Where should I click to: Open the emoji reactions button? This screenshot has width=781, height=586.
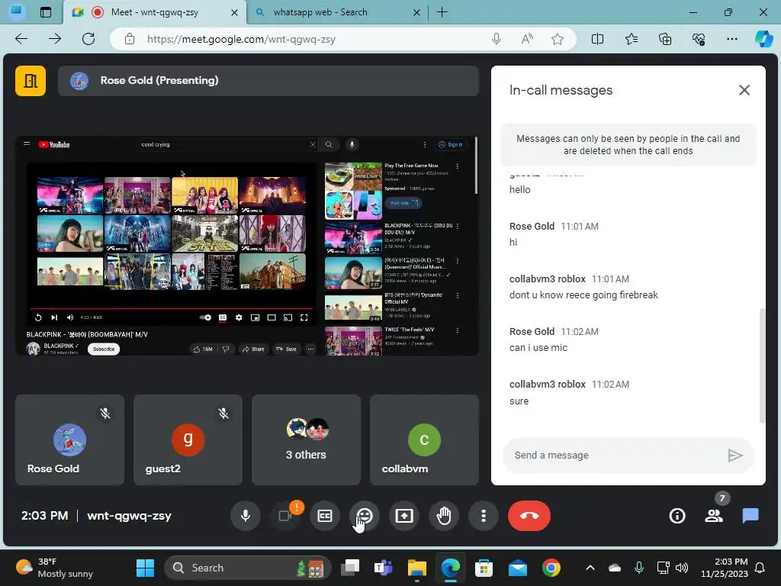(x=365, y=516)
